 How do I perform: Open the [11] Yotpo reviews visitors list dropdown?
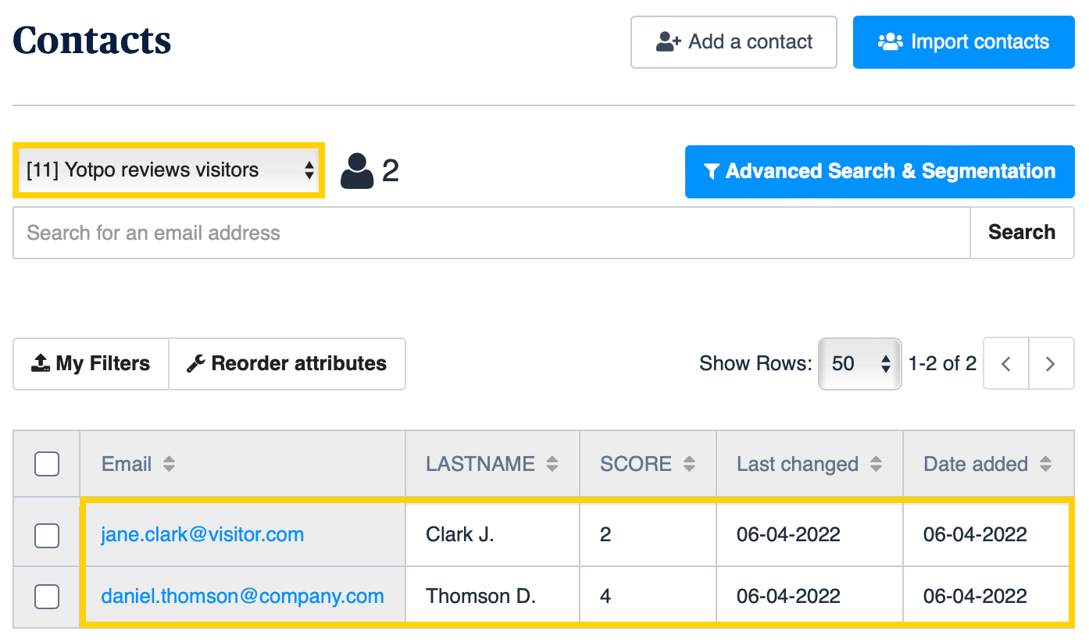[168, 169]
